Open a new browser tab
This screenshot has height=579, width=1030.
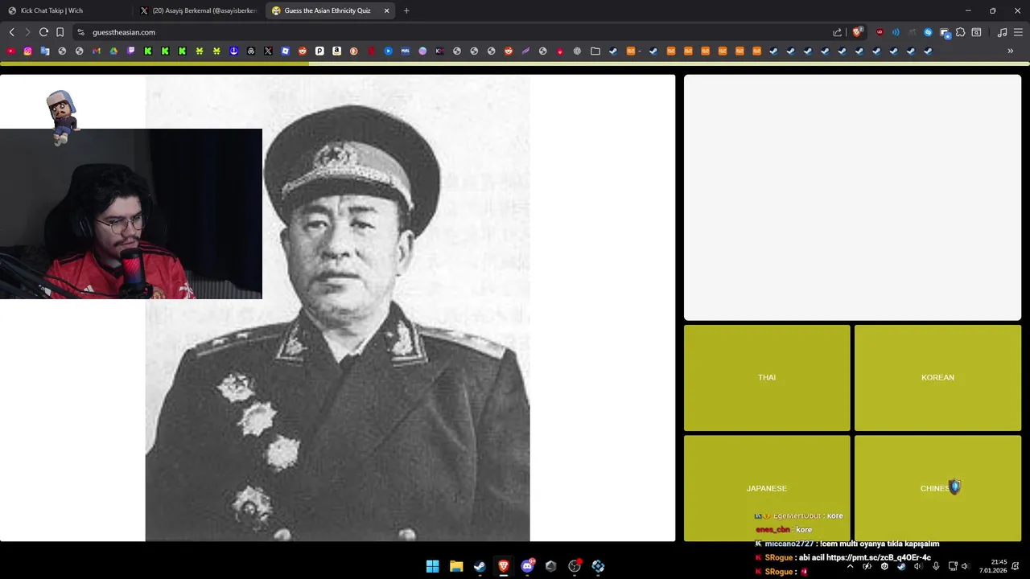coord(406,10)
